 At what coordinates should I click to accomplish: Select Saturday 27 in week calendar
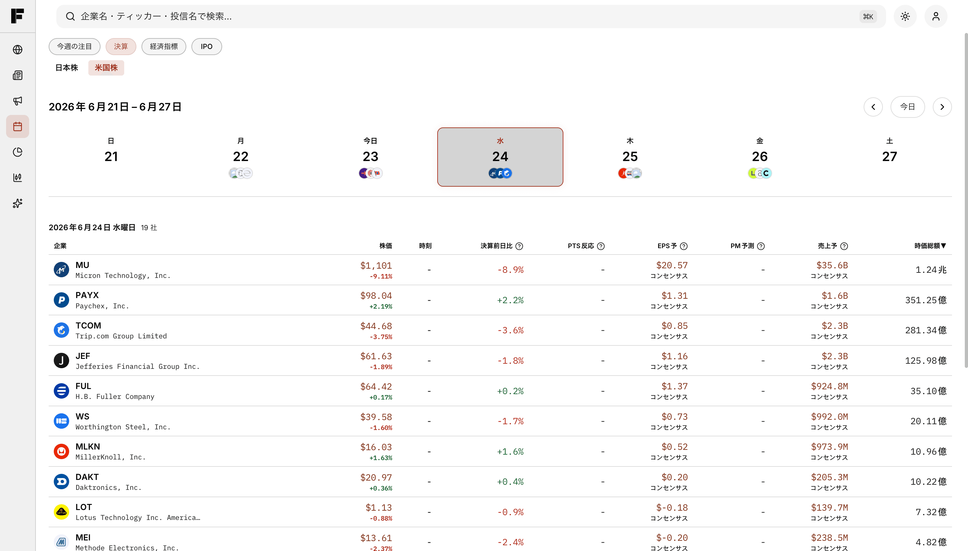[x=889, y=157]
